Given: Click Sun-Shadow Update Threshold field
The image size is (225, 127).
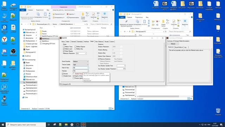Looking at the screenshot, I should pyautogui.click(x=121, y=69).
